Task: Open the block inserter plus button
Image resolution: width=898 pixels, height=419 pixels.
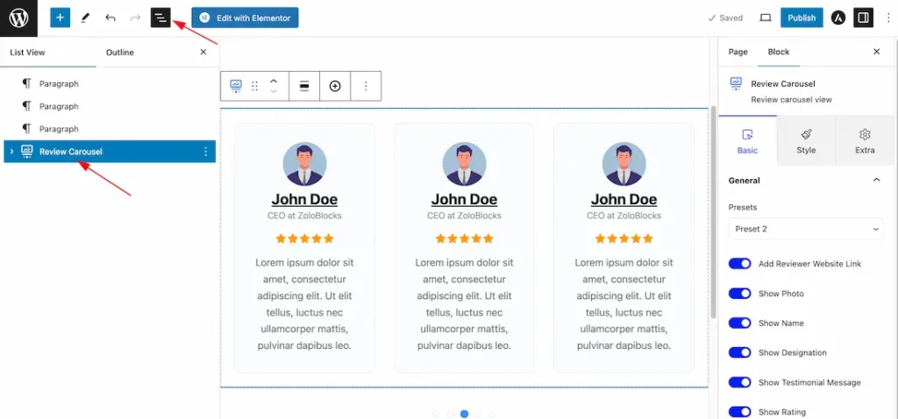Action: tap(61, 18)
